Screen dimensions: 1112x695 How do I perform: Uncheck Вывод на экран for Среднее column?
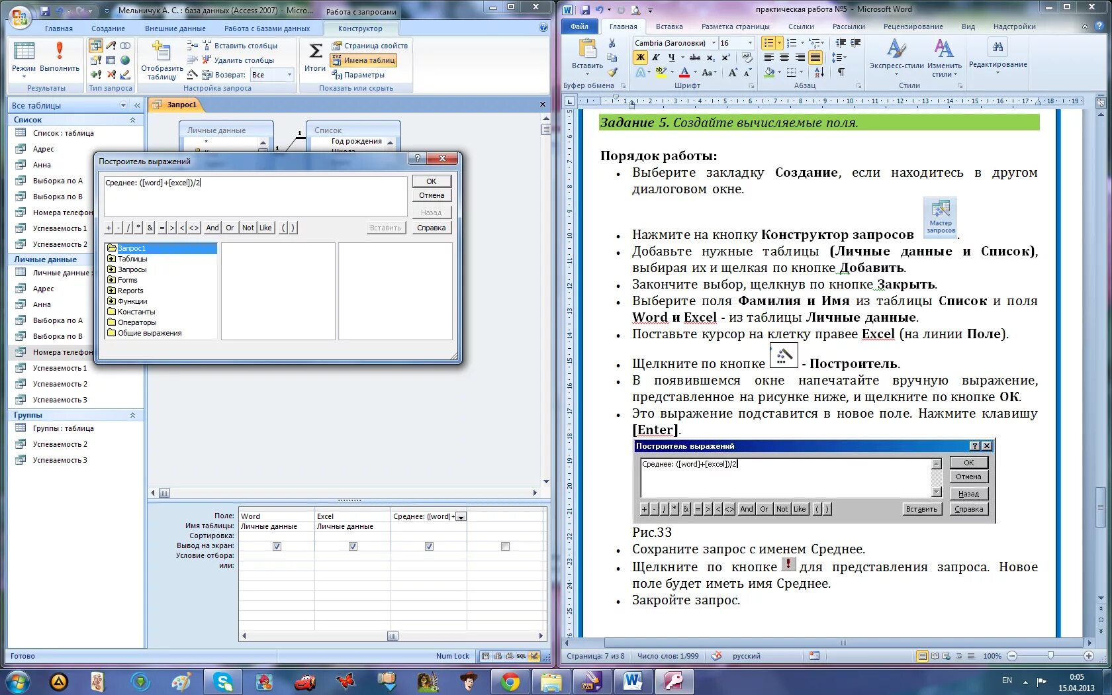[x=429, y=546]
